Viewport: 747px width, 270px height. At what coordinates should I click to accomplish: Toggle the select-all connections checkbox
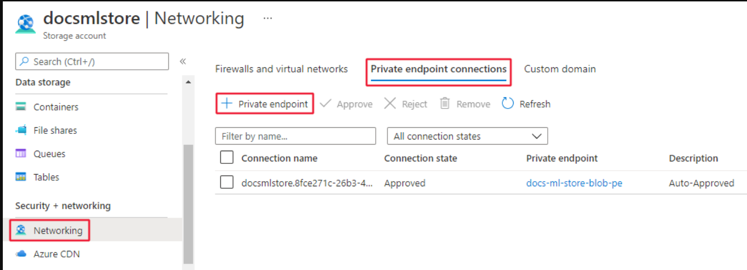(x=227, y=158)
